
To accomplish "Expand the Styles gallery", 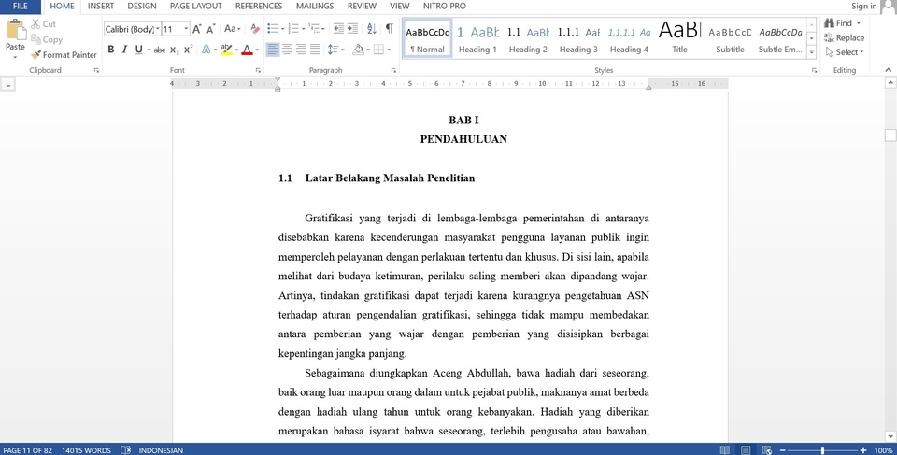I will tap(811, 52).
